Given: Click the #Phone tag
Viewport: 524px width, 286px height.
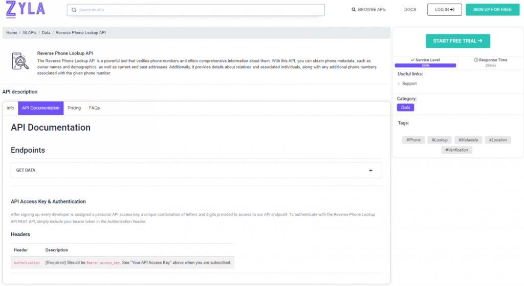Looking at the screenshot, I should click(413, 140).
